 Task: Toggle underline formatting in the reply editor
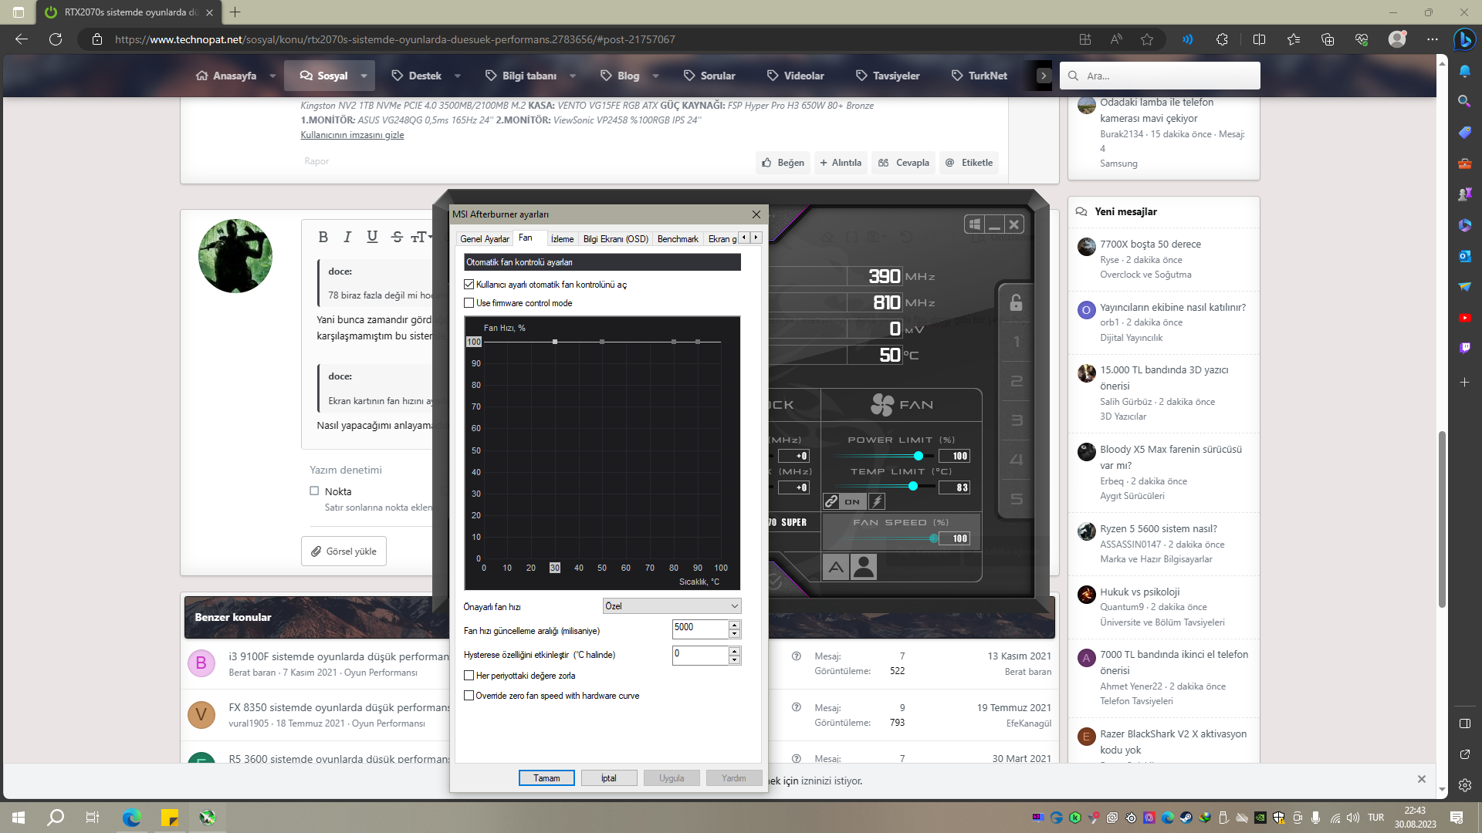372,237
